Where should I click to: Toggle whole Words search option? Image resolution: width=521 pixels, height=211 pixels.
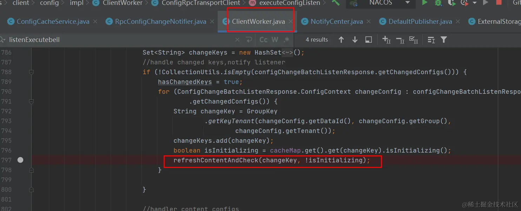click(x=275, y=40)
